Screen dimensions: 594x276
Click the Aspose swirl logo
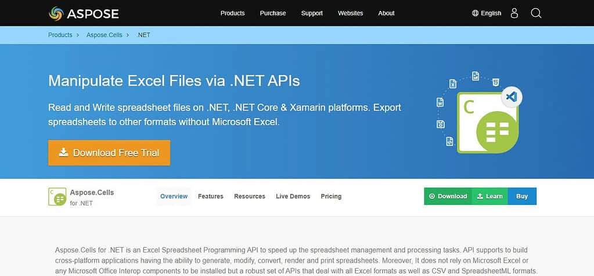click(56, 13)
